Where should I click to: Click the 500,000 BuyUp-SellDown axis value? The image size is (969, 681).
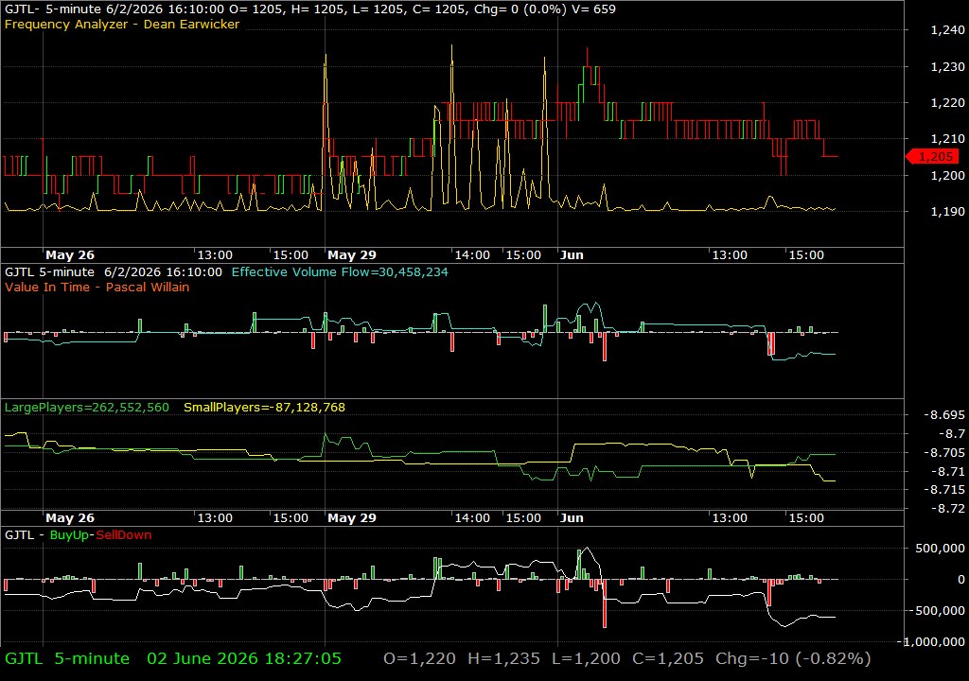coord(940,549)
